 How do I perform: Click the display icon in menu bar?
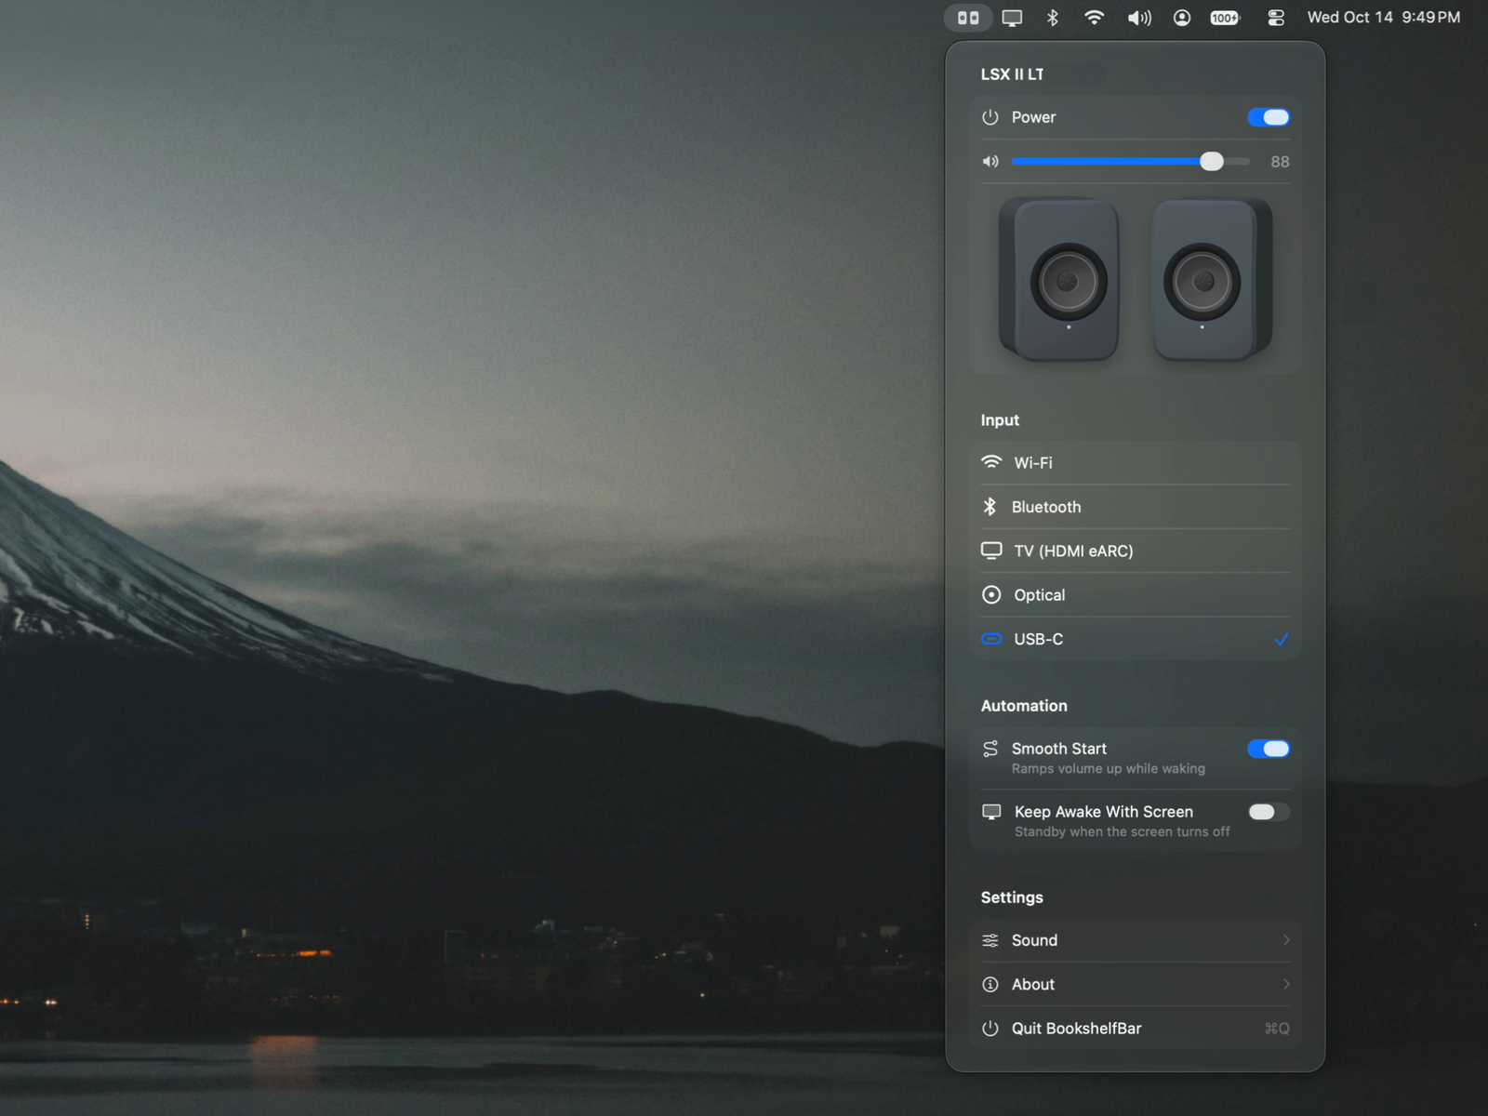[x=1012, y=18]
